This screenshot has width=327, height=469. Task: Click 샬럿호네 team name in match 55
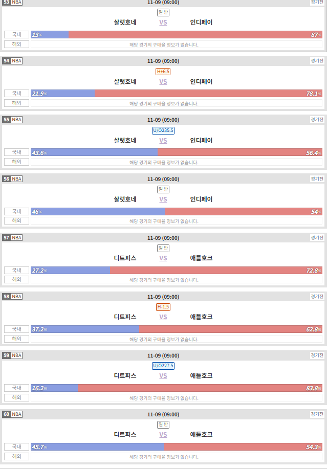125,140
